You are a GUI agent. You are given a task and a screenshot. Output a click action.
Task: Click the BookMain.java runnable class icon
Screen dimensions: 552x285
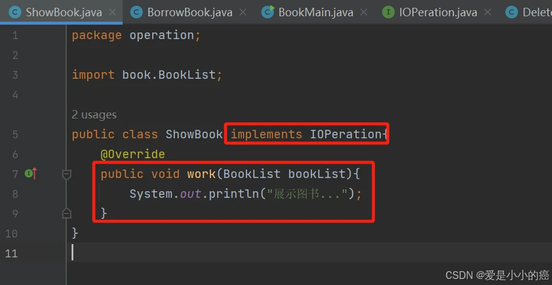pos(268,12)
